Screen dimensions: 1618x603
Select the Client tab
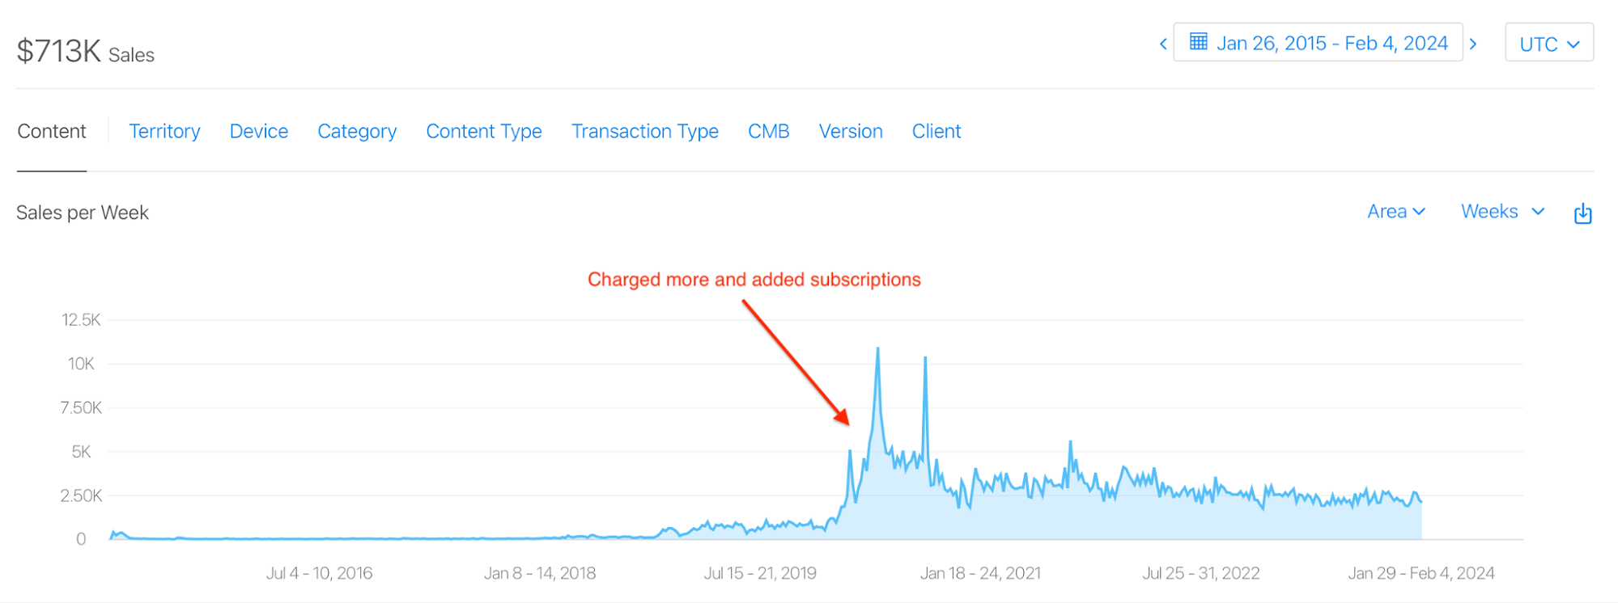936,132
